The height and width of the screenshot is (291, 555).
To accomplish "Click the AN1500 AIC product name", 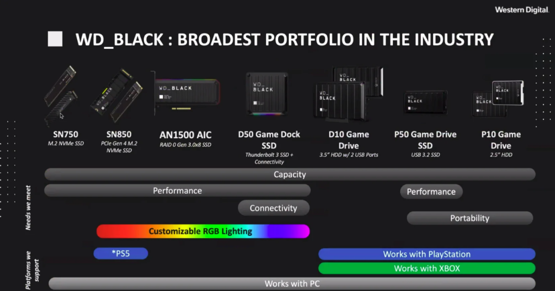I will pos(185,135).
